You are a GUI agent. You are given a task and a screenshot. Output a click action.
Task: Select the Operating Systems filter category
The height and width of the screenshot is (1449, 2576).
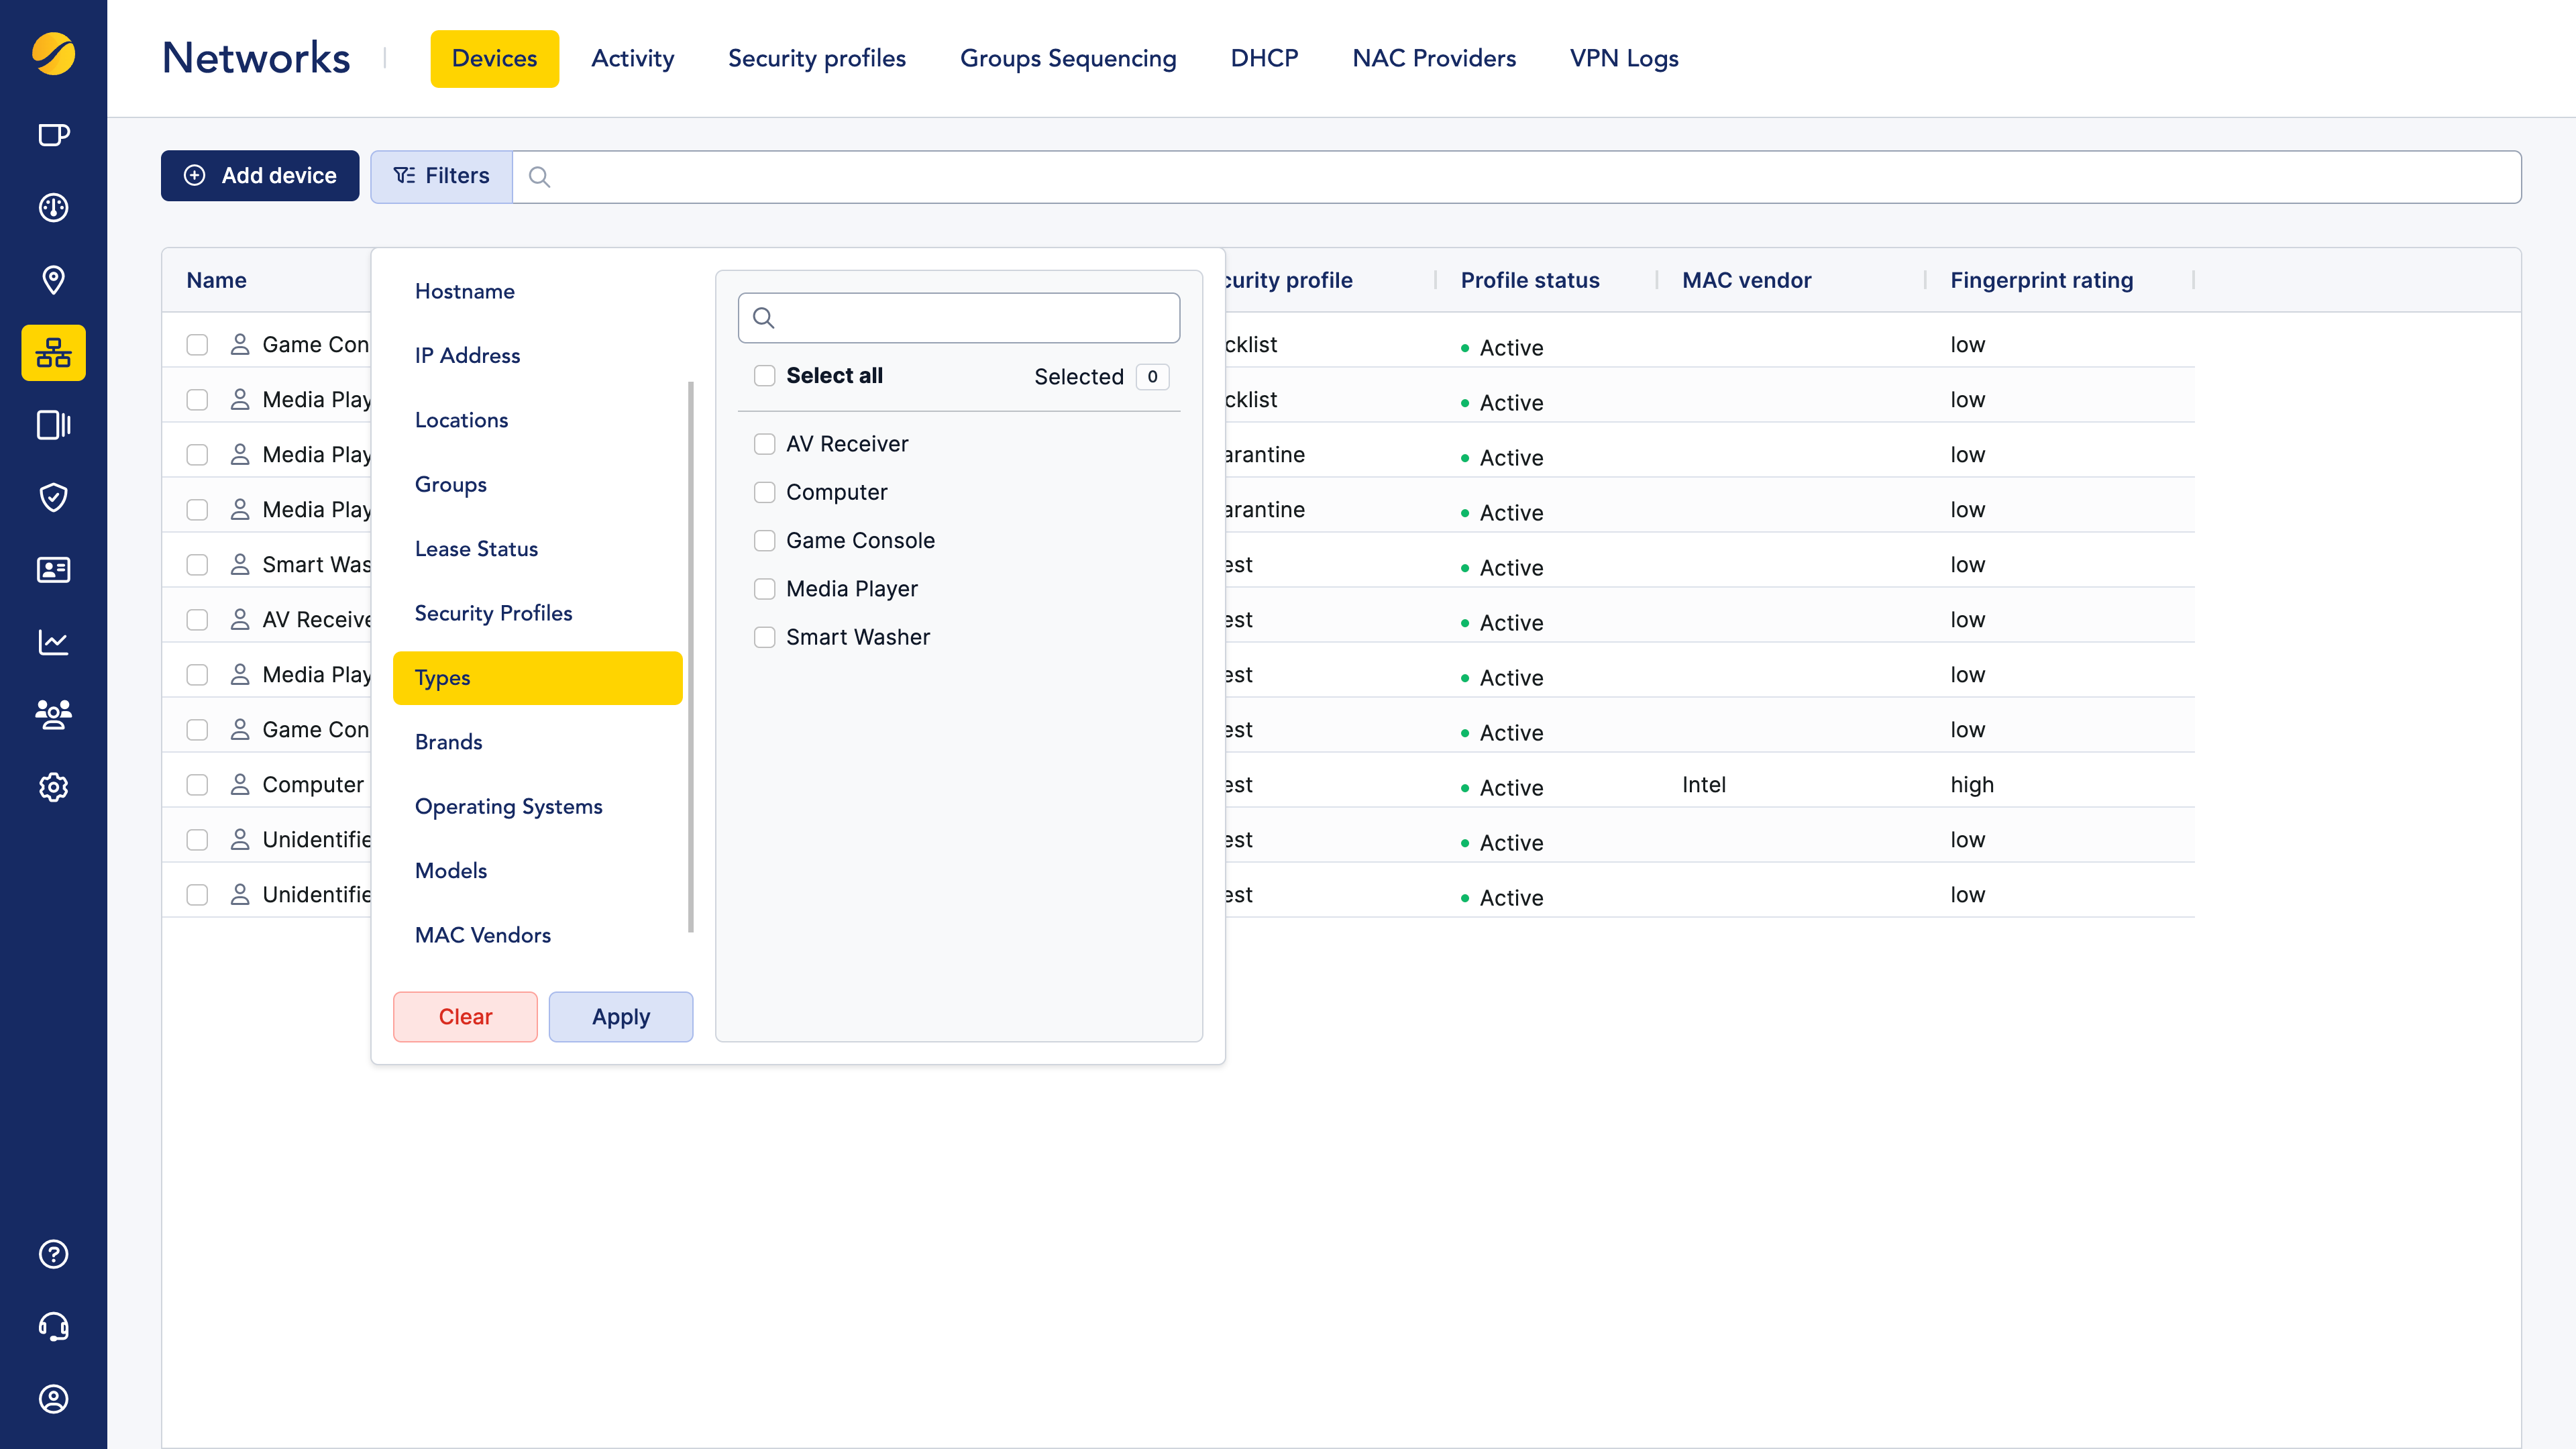[x=508, y=806]
